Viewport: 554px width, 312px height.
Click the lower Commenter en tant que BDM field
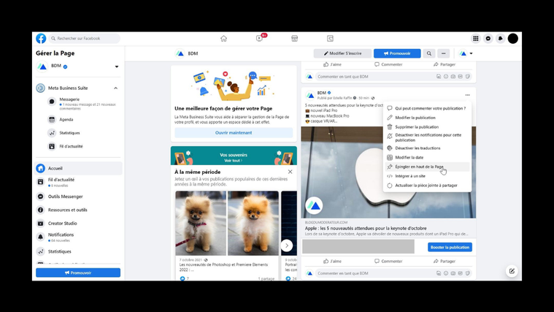point(393,273)
